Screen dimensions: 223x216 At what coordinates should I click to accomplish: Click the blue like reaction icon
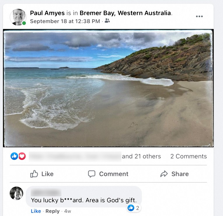[14, 156]
